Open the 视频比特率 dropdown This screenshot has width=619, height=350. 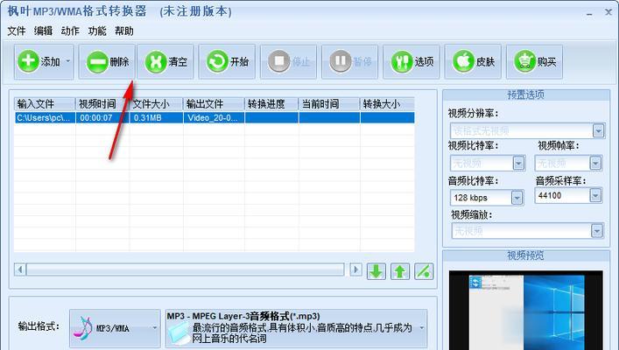518,163
